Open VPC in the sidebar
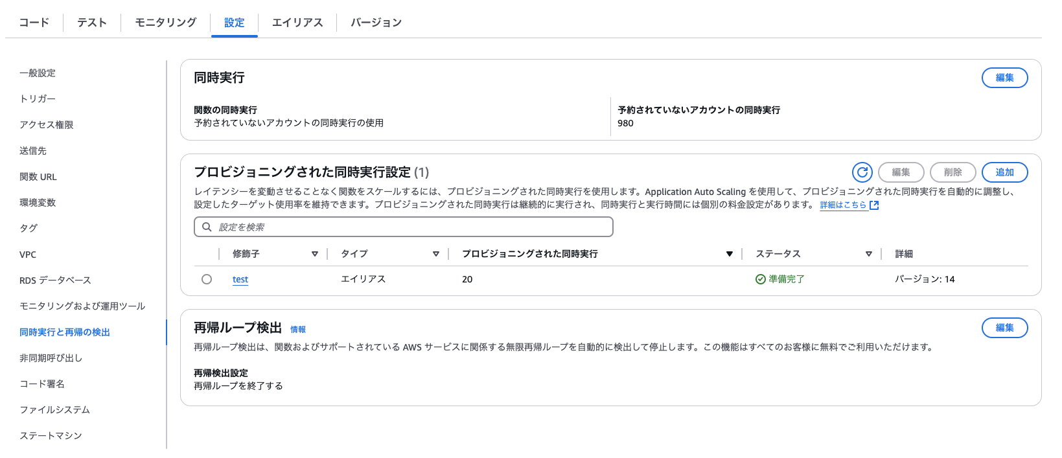This screenshot has width=1062, height=458. pyautogui.click(x=28, y=255)
